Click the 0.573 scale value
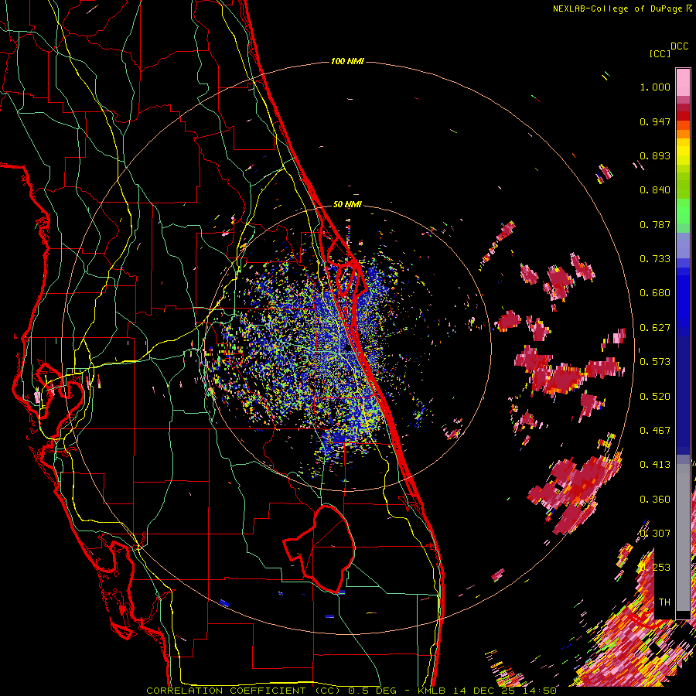This screenshot has height=696, width=696. [x=655, y=362]
